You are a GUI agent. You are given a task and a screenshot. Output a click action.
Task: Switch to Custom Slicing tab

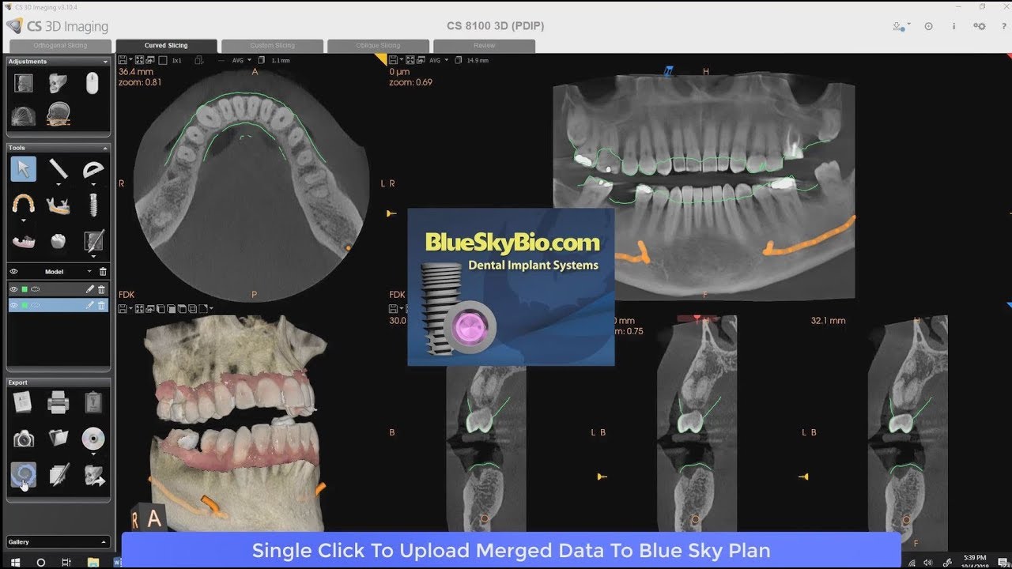pos(272,46)
